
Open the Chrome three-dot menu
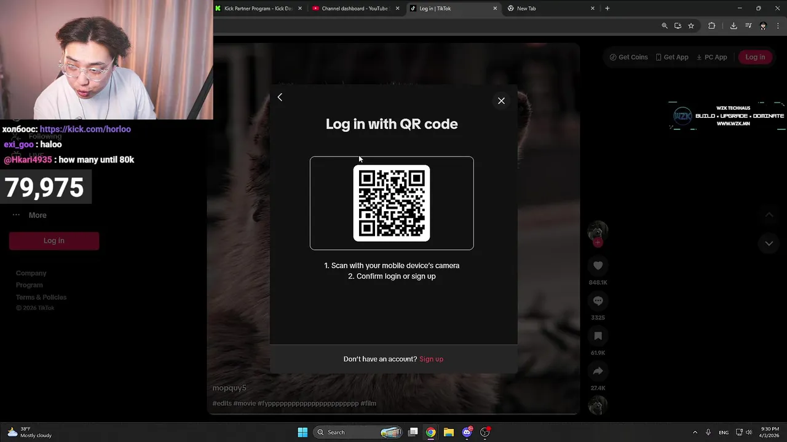778,26
